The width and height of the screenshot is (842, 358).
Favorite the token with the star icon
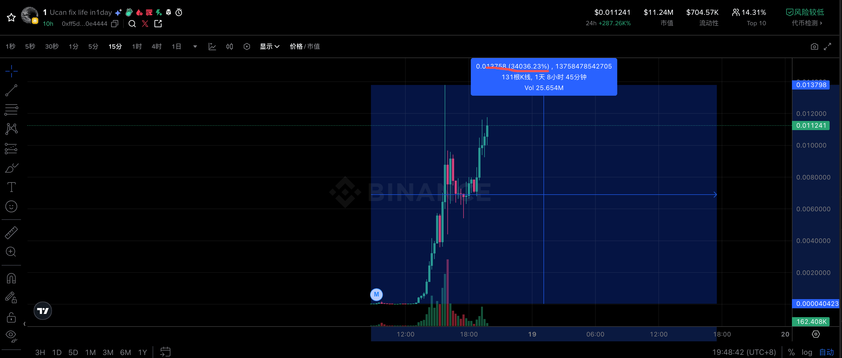tap(11, 17)
